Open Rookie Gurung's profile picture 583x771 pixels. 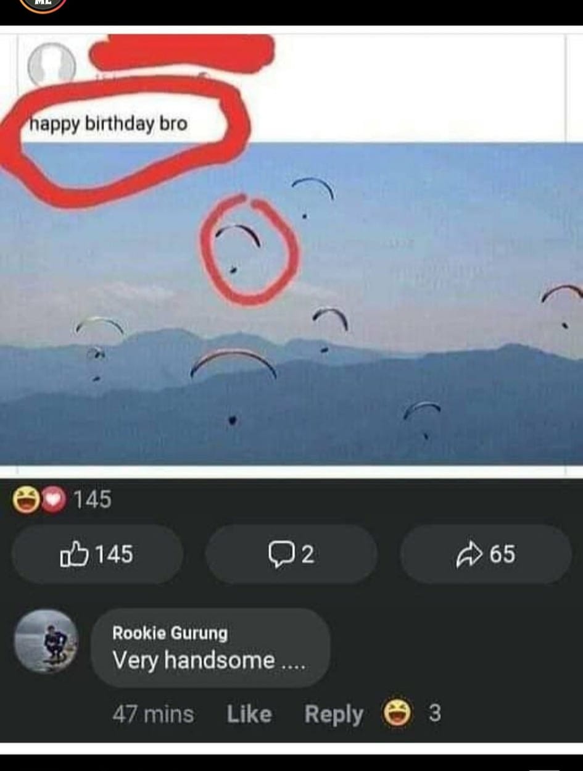pyautogui.click(x=46, y=641)
